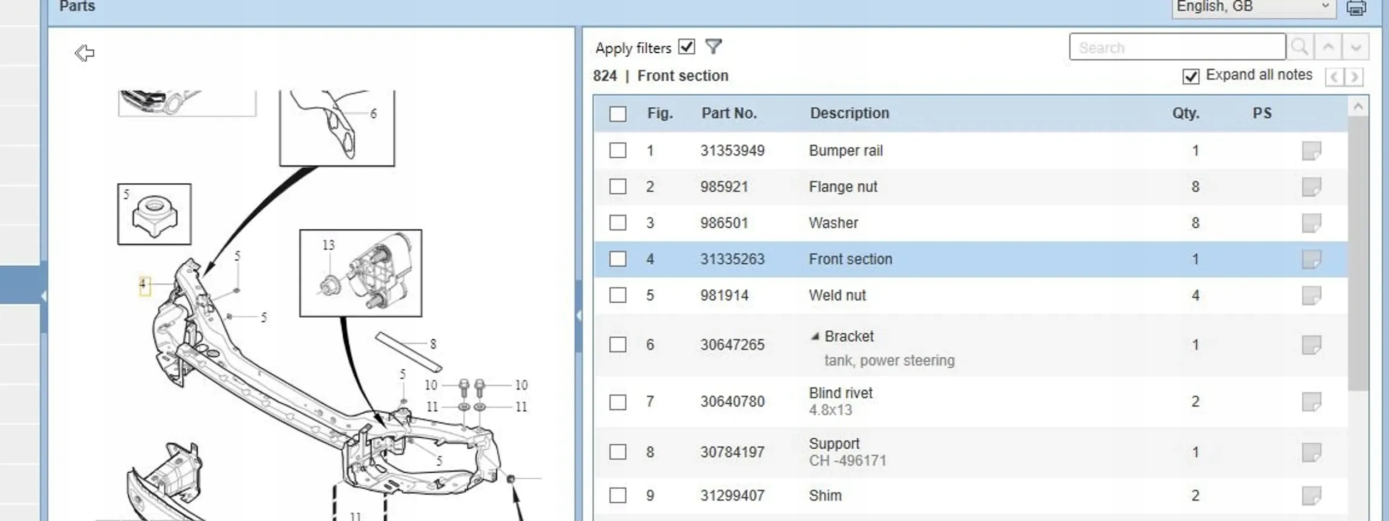Click the parts list scrollbar up arrow

[1358, 106]
